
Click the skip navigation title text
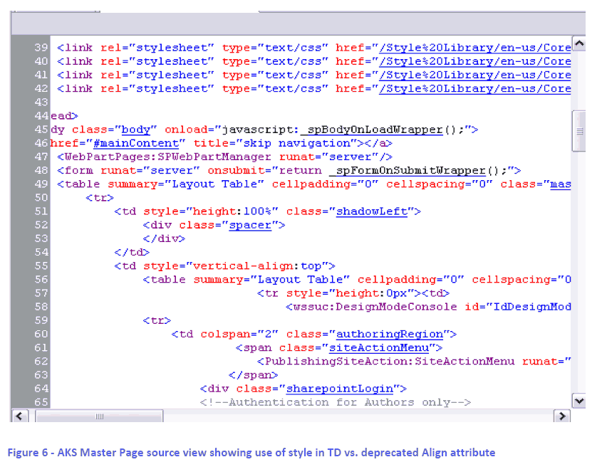click(x=296, y=144)
